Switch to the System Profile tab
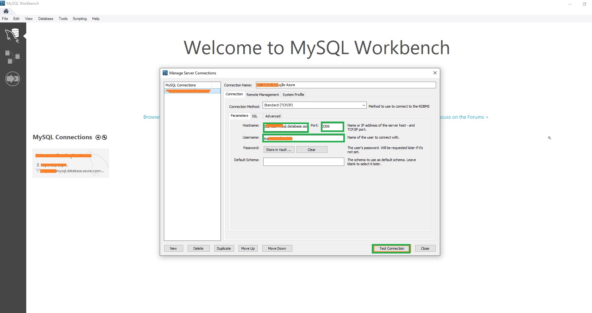 click(293, 95)
